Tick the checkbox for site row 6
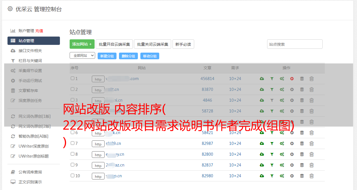This screenshot has width=357, height=190. [72, 132]
